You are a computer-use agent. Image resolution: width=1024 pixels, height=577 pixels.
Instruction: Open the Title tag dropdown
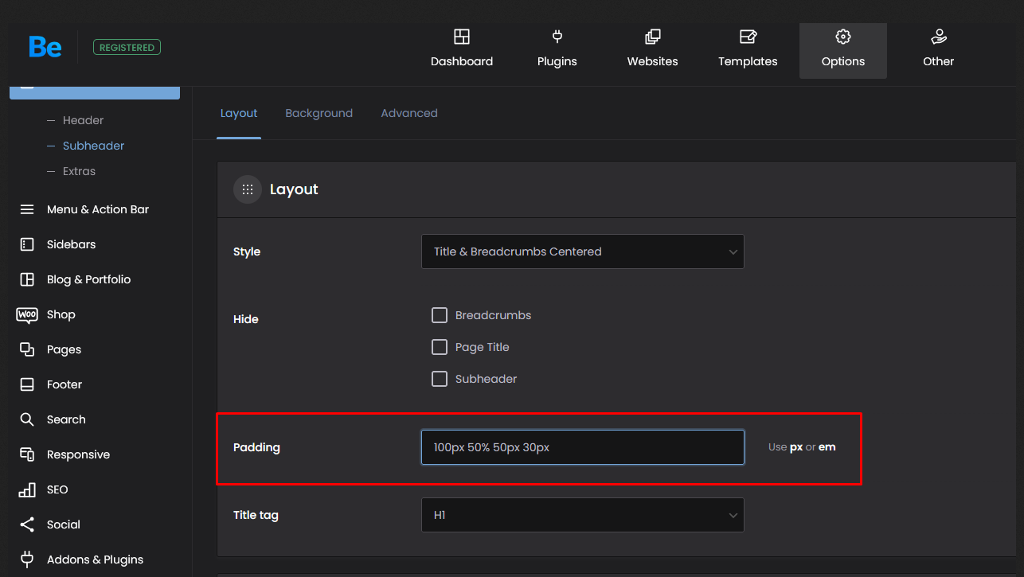point(583,515)
